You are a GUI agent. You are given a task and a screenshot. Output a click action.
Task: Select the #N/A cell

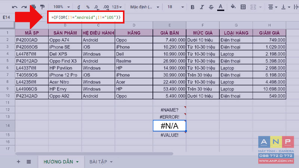(x=169, y=126)
